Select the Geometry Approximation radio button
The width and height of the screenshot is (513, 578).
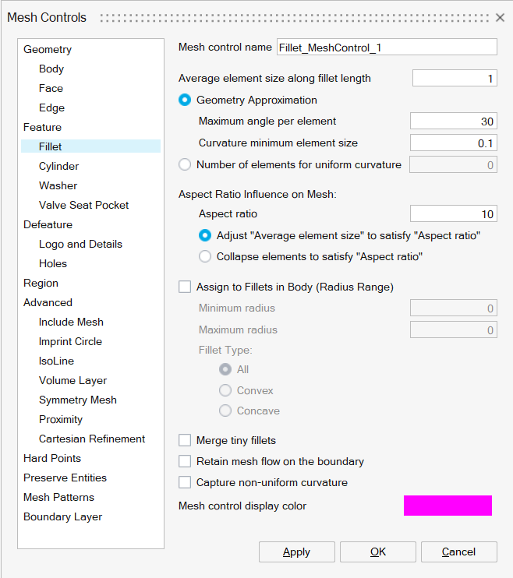pyautogui.click(x=185, y=100)
